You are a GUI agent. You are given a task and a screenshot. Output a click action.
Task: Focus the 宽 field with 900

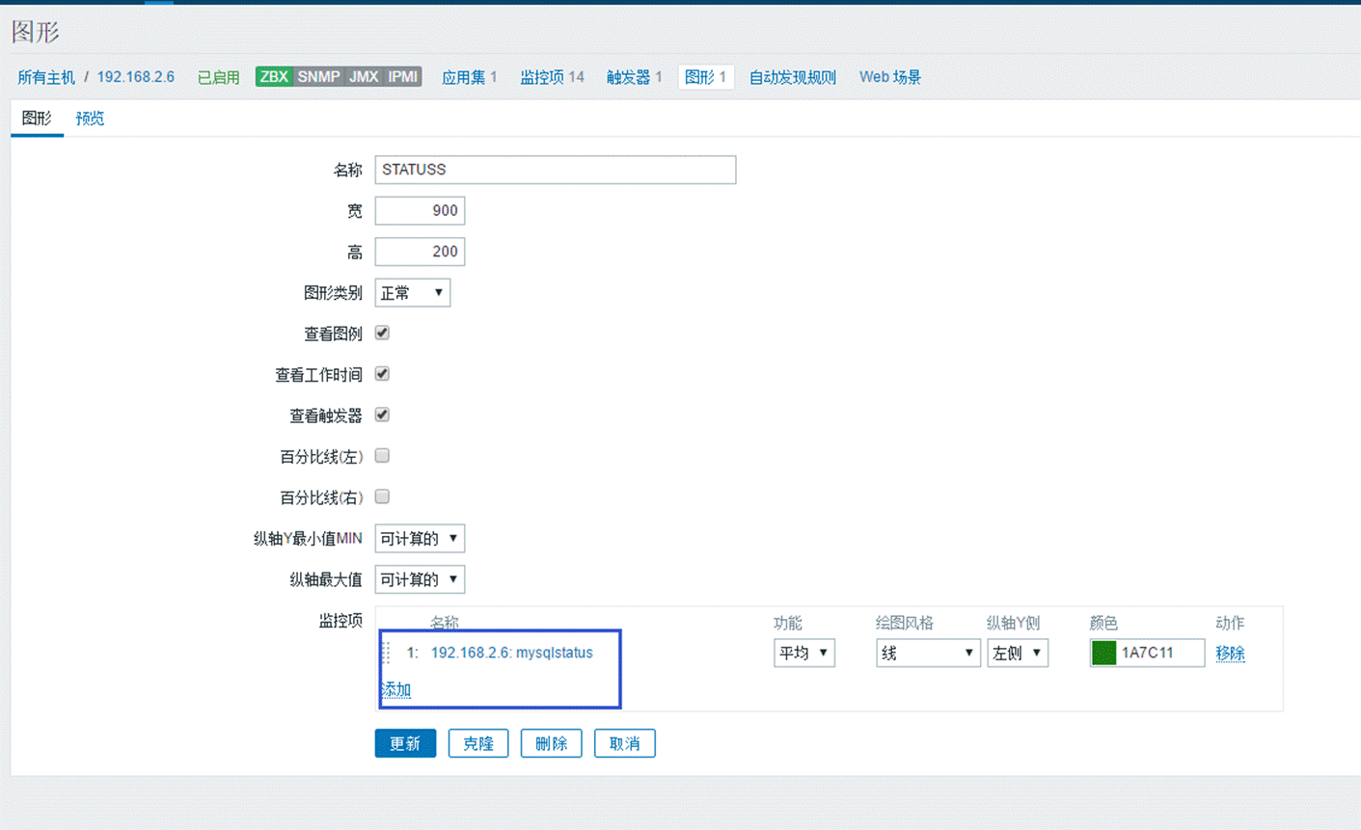point(420,210)
